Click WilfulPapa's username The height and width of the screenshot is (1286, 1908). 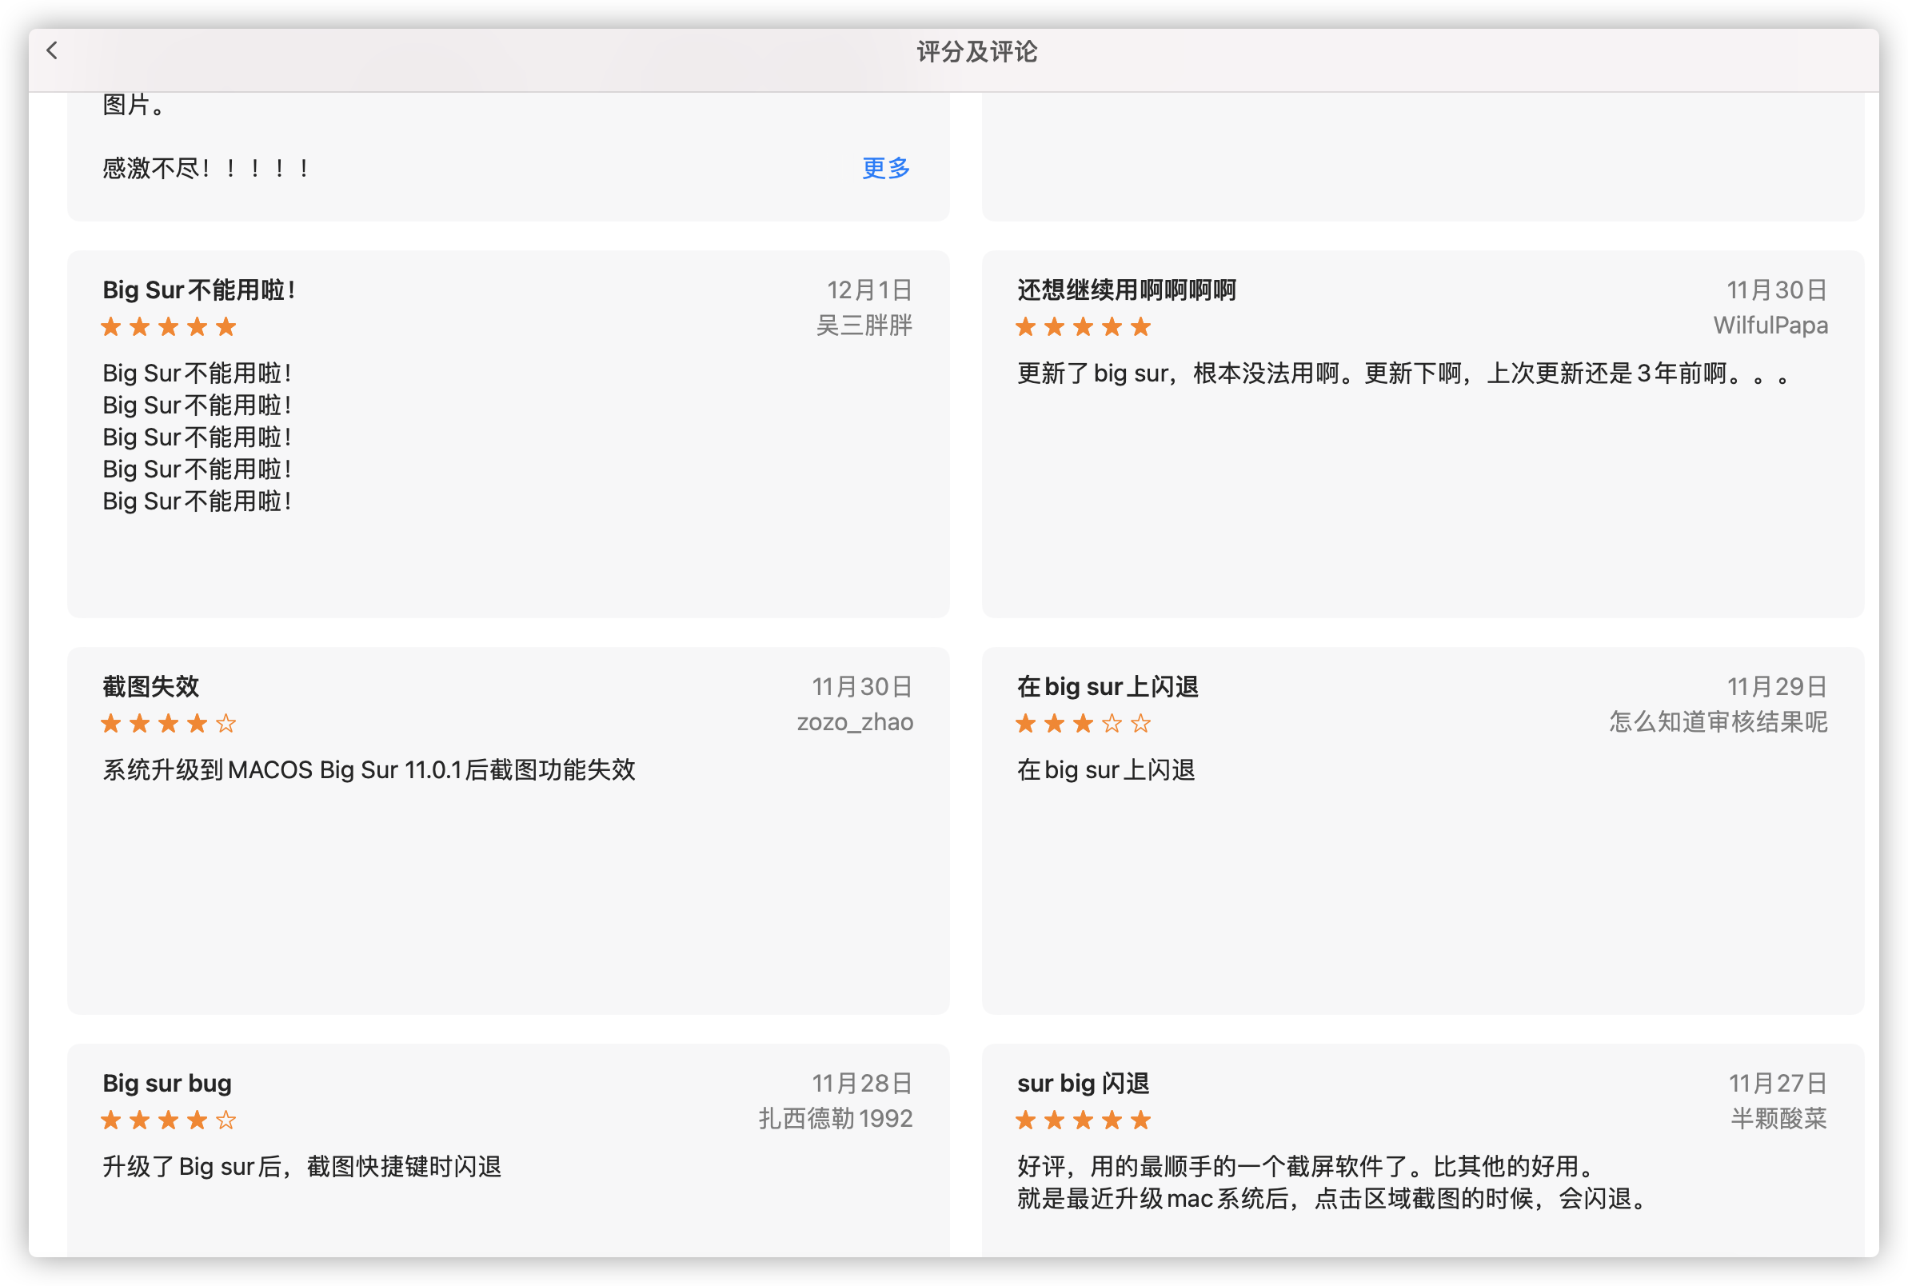[1771, 325]
